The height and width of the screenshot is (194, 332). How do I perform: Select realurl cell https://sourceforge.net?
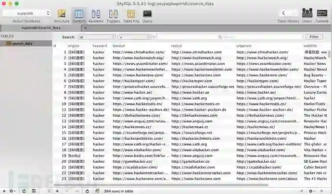tap(192, 133)
